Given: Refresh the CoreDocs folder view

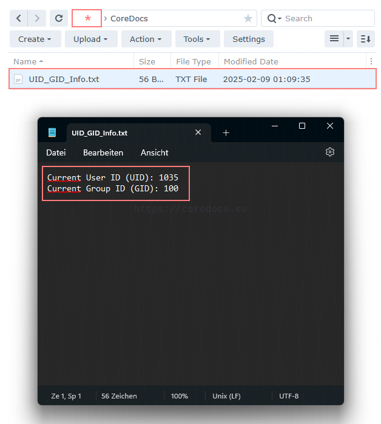Looking at the screenshot, I should click(x=59, y=18).
